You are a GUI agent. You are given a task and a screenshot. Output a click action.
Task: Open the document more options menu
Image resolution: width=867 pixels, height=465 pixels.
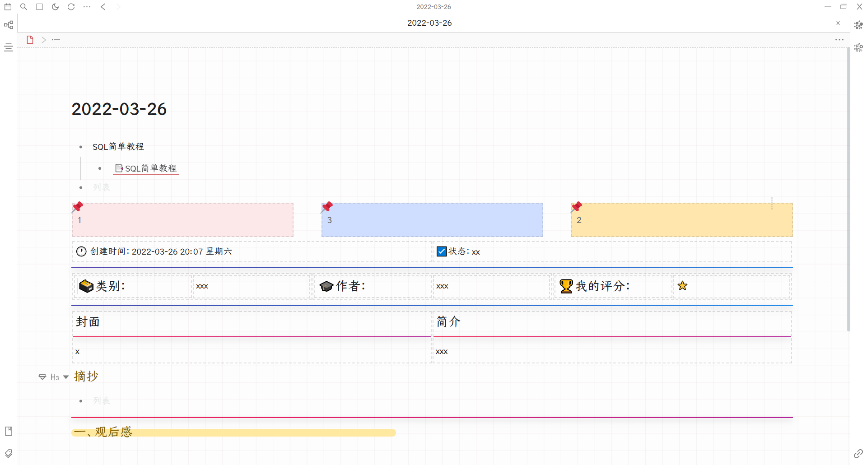(839, 40)
